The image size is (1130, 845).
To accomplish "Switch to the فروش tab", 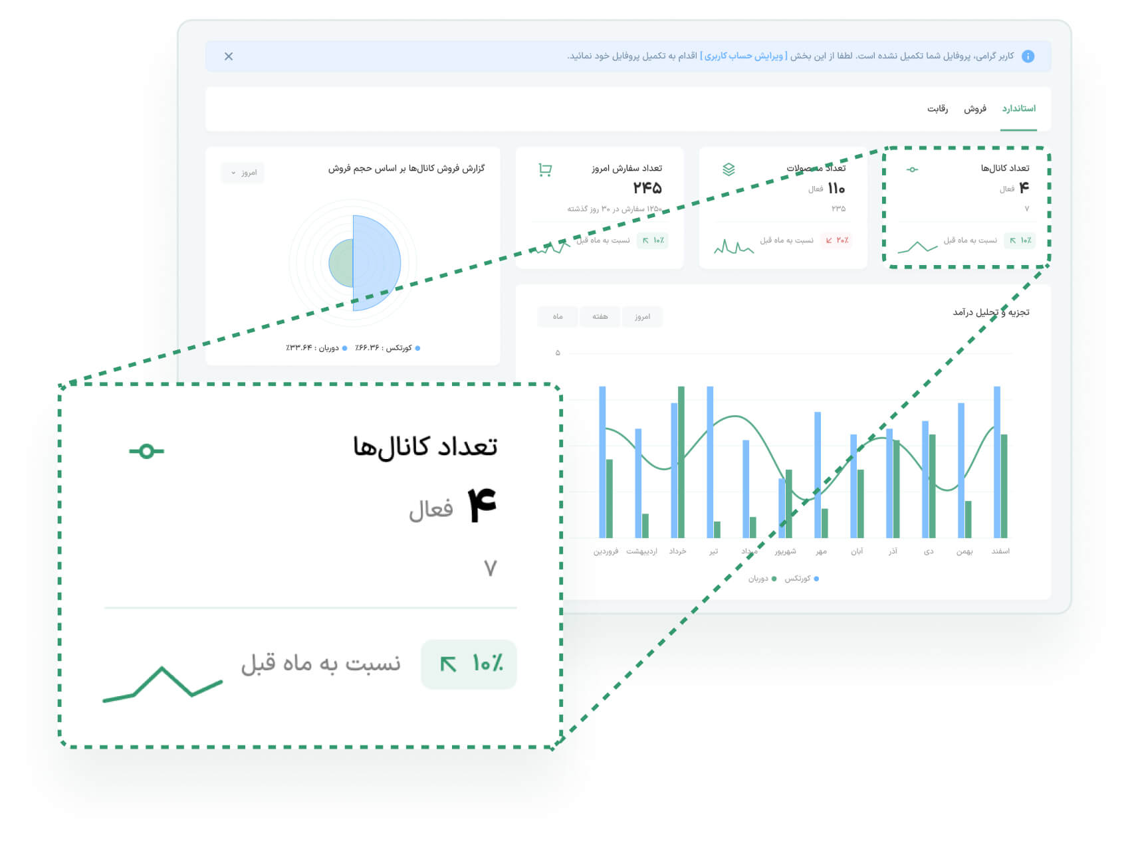I will pyautogui.click(x=974, y=108).
